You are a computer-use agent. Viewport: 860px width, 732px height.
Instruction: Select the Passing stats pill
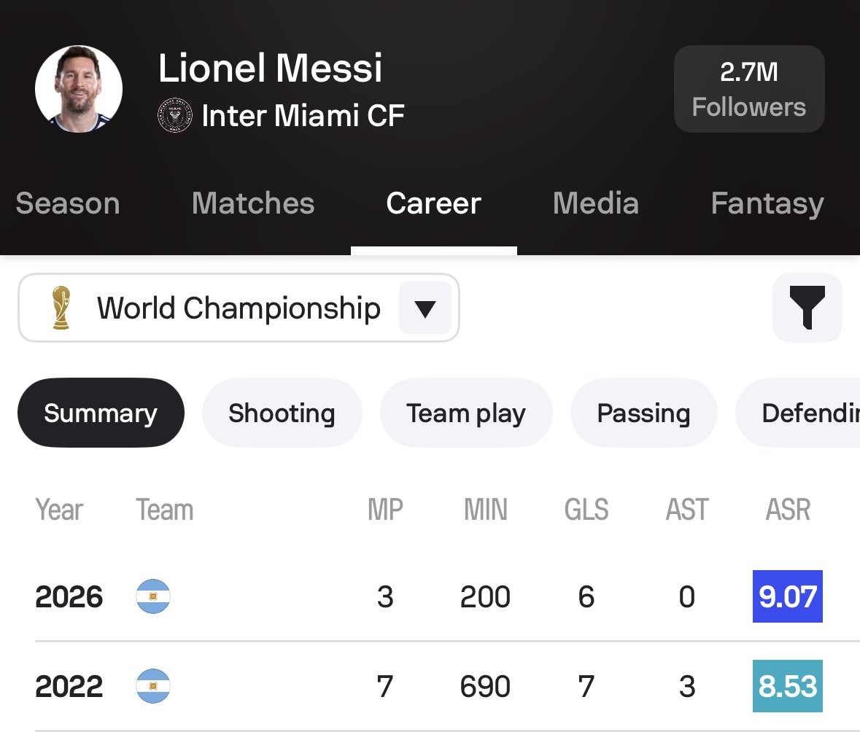pos(643,413)
